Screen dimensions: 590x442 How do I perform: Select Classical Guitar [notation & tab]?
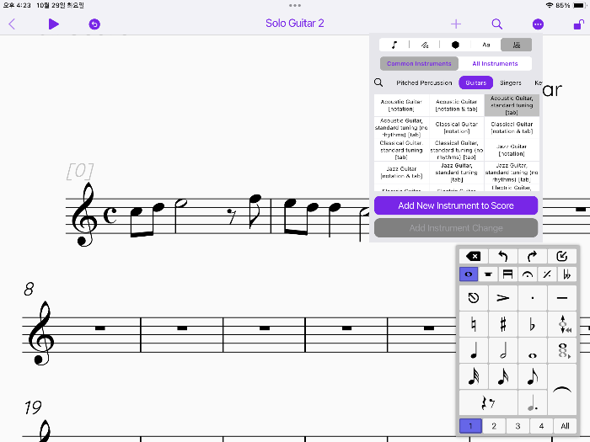pos(512,127)
